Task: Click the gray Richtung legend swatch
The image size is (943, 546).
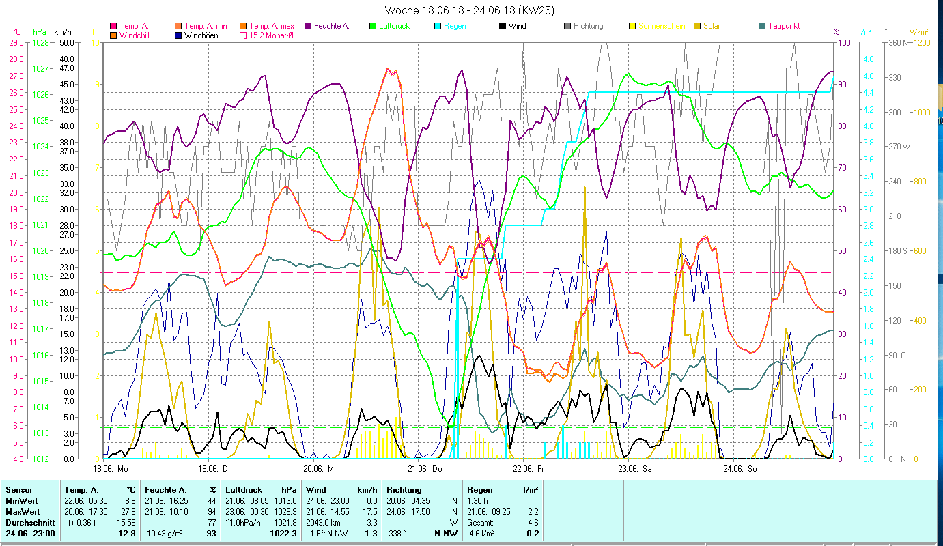Action: click(567, 26)
